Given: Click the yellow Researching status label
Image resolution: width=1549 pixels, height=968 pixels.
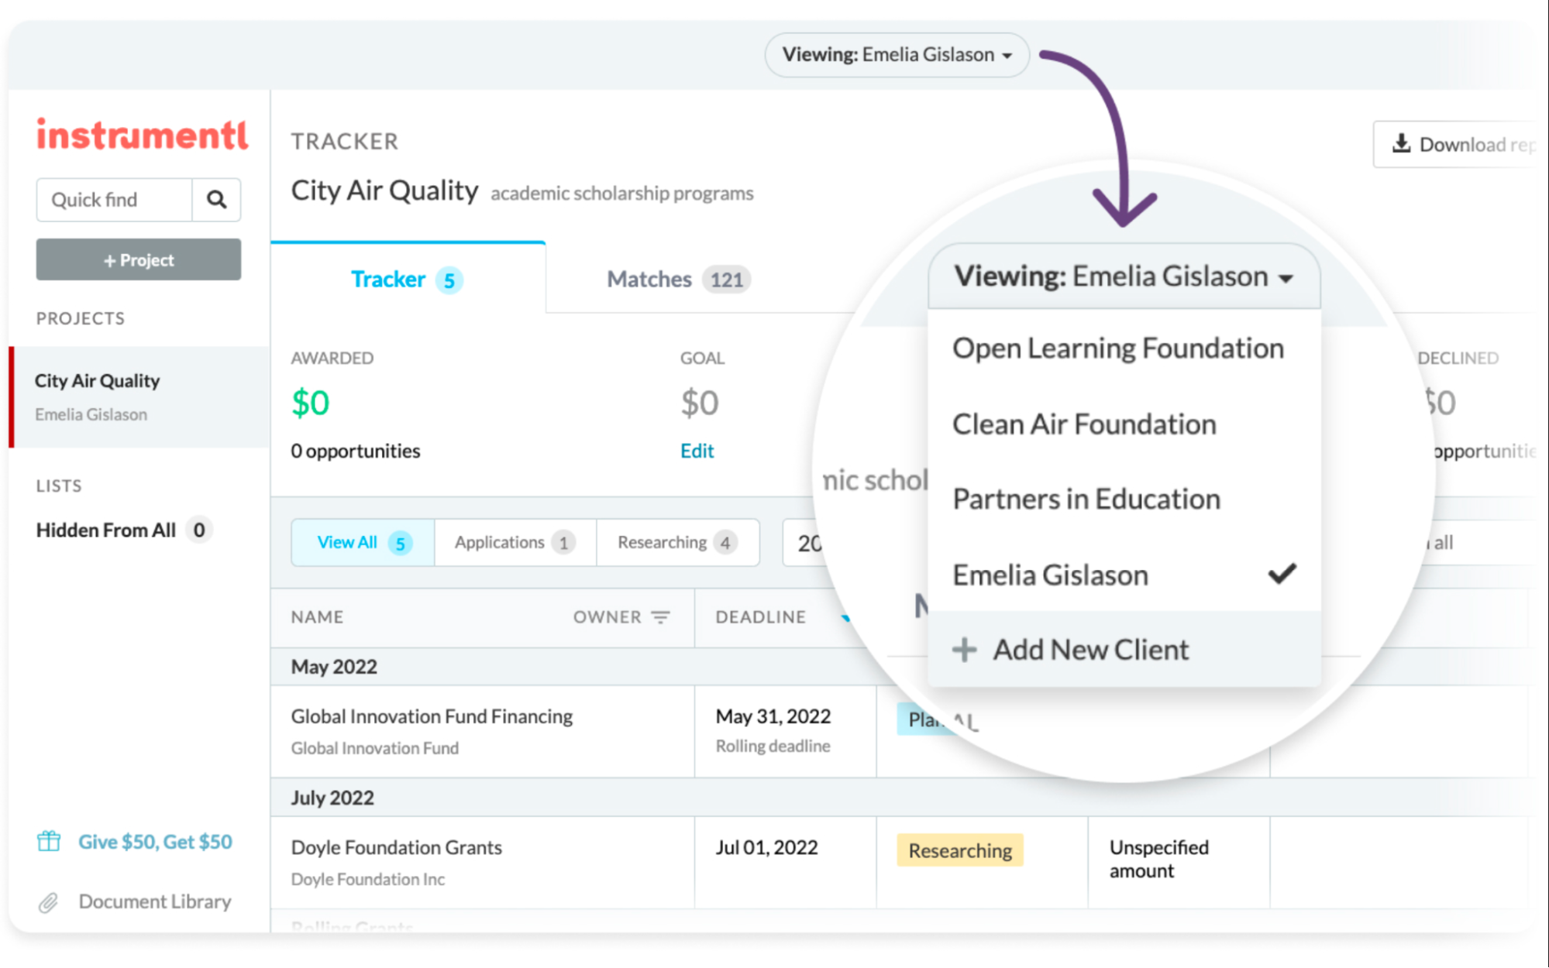Looking at the screenshot, I should click(959, 850).
